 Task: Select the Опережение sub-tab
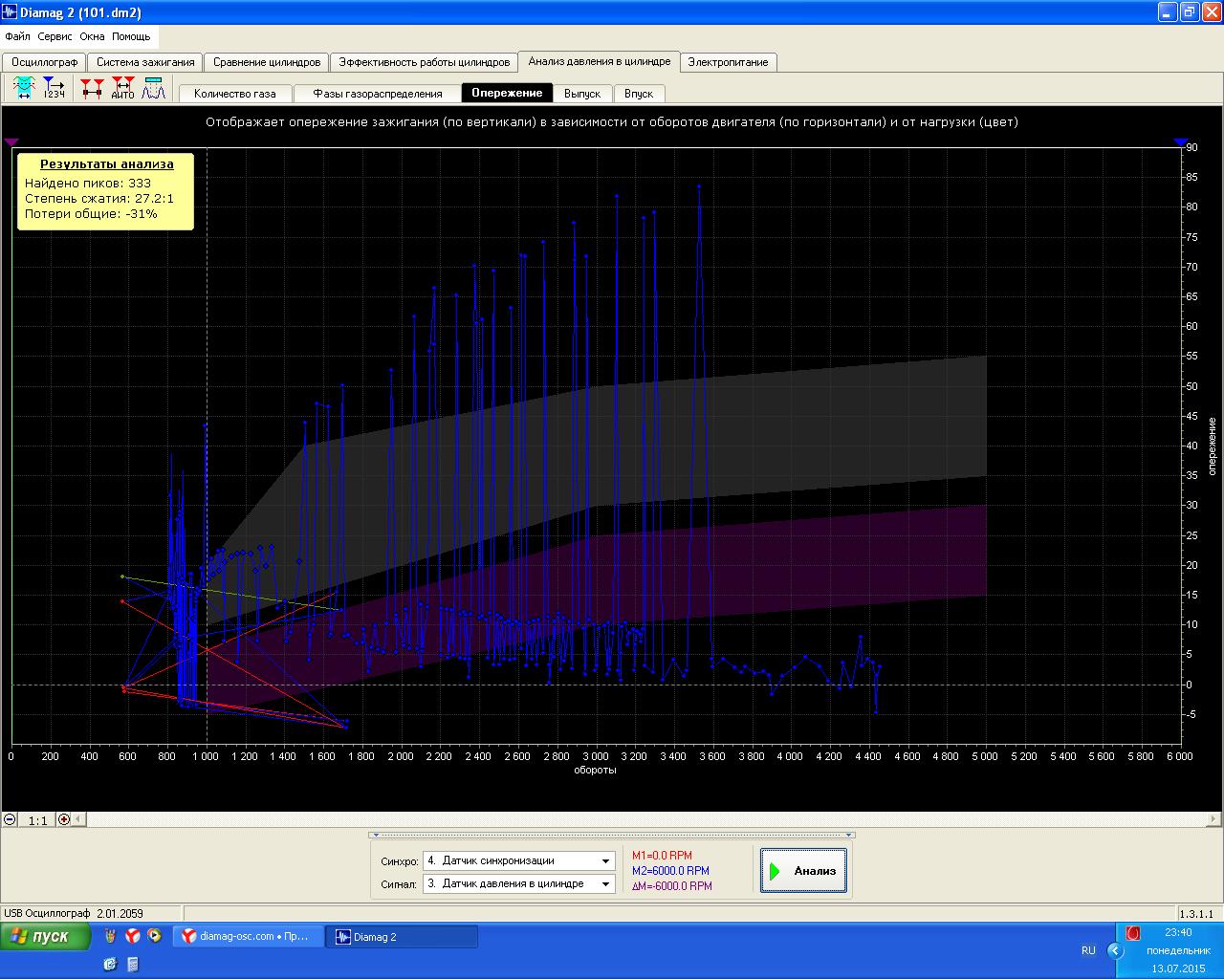[507, 93]
